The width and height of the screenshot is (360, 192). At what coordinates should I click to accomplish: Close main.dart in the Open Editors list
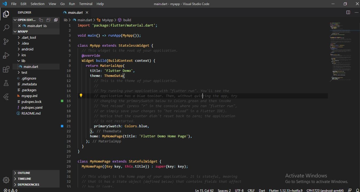point(19,26)
